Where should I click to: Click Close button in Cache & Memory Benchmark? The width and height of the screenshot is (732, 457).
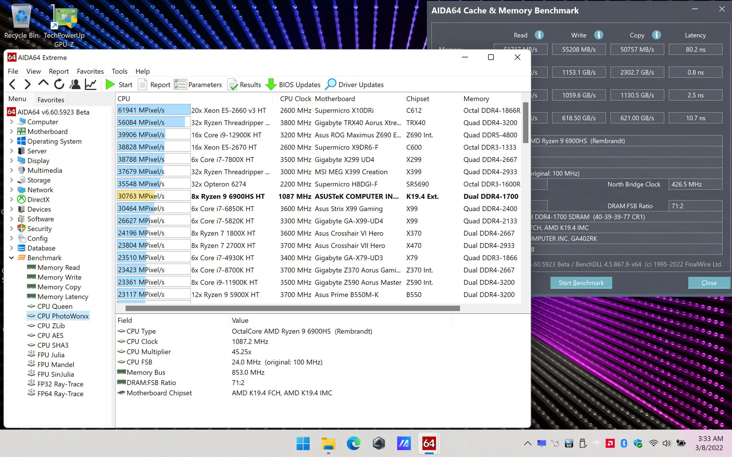point(709,283)
